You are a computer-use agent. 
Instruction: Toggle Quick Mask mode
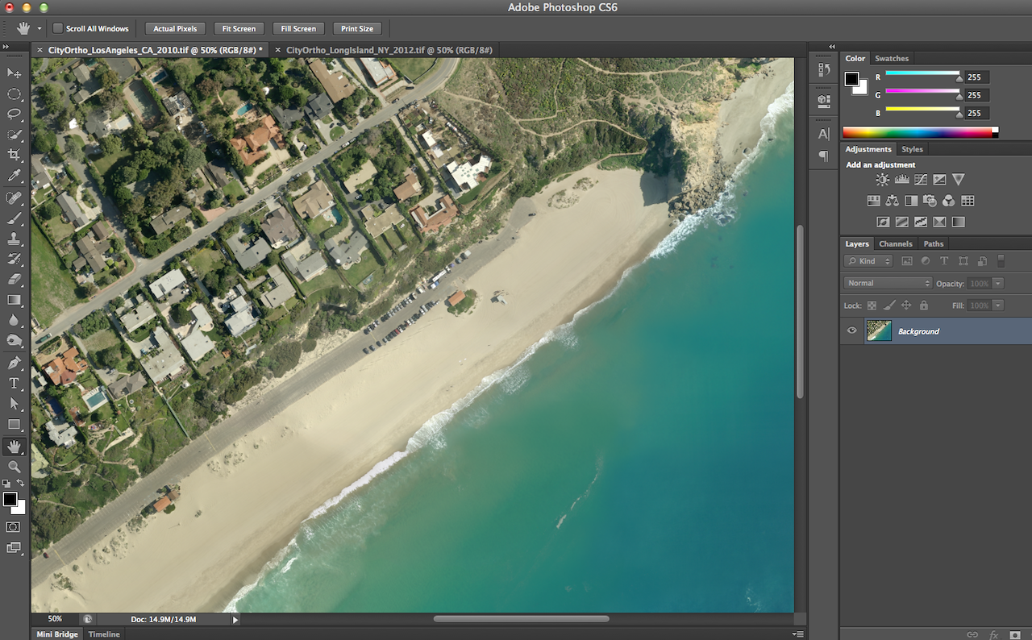point(13,526)
